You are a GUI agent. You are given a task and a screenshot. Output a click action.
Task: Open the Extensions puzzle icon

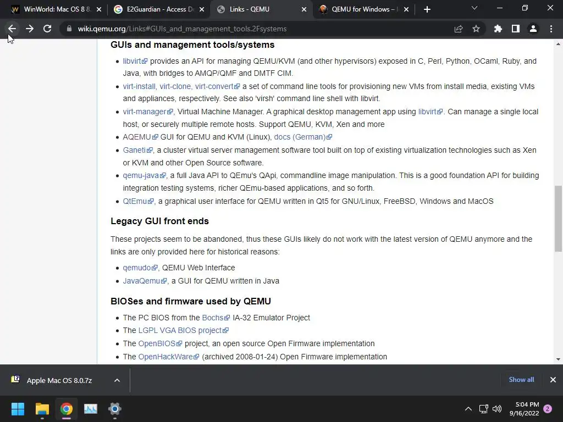pyautogui.click(x=498, y=29)
